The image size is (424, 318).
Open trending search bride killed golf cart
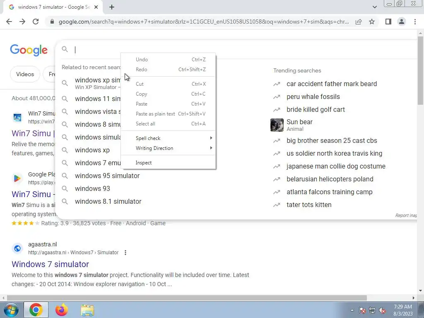316,109
